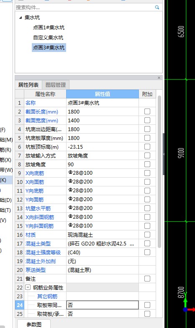
Task: Check 附加 box for 放坡角度
Action: tap(147, 164)
